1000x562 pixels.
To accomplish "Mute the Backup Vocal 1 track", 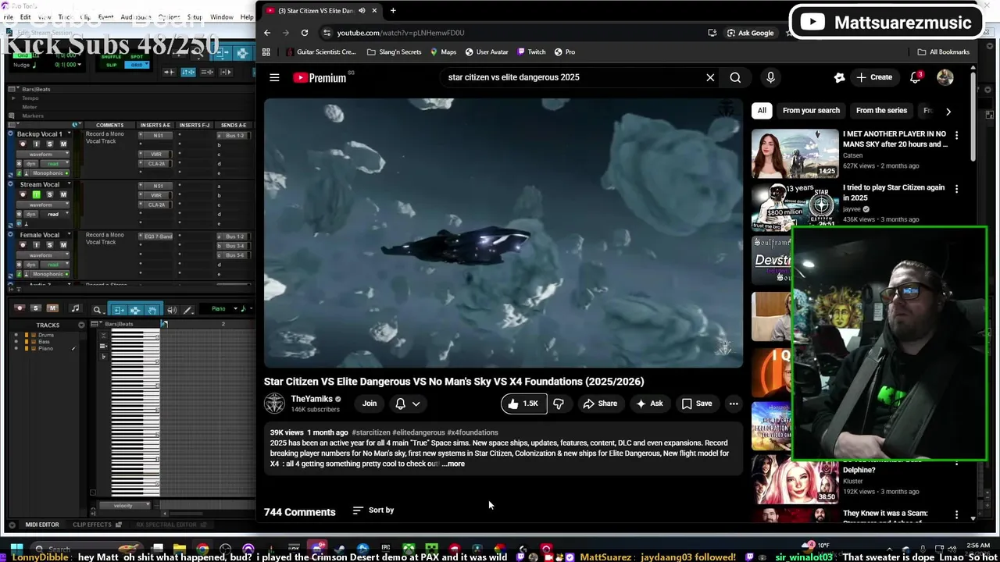I will pyautogui.click(x=63, y=144).
